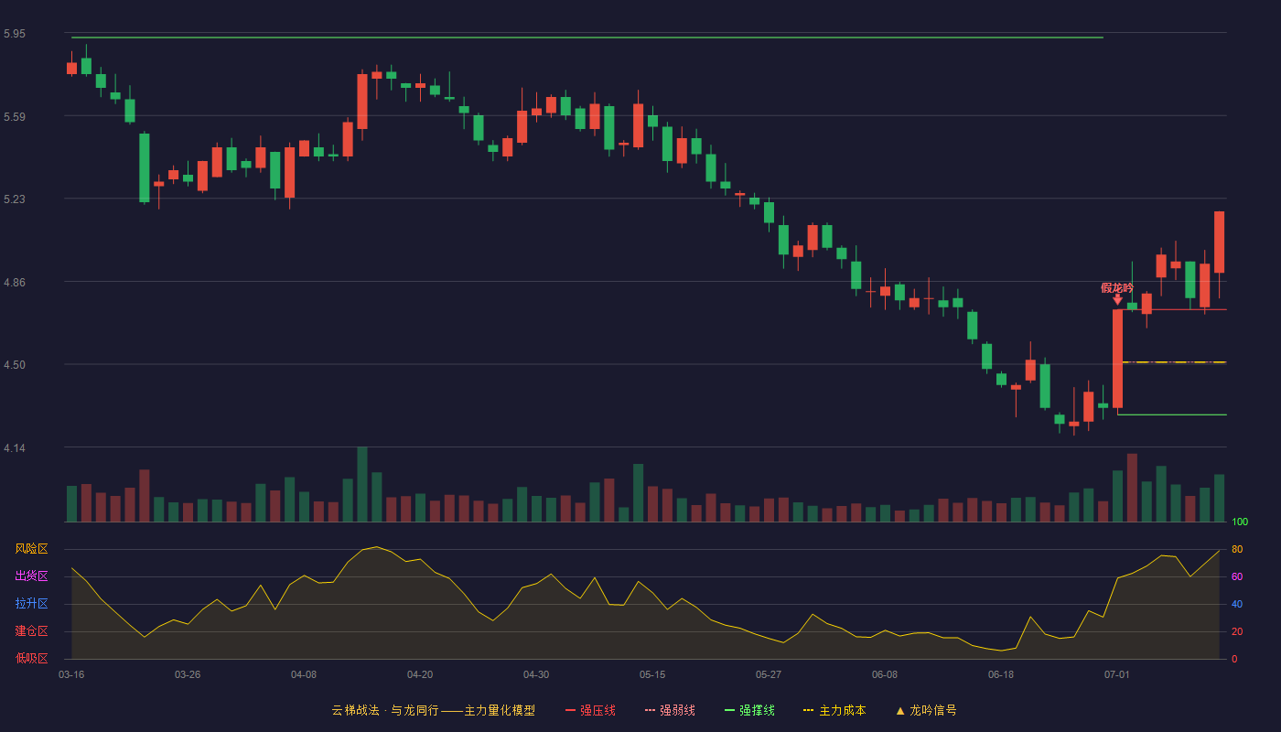Click the 4.86 price axis label
This screenshot has width=1281, height=732.
[15, 283]
